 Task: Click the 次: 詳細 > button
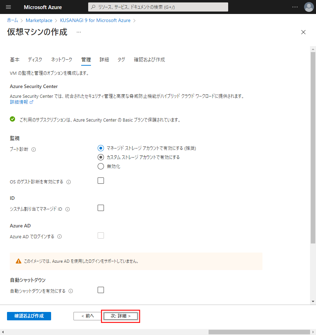pyautogui.click(x=120, y=316)
